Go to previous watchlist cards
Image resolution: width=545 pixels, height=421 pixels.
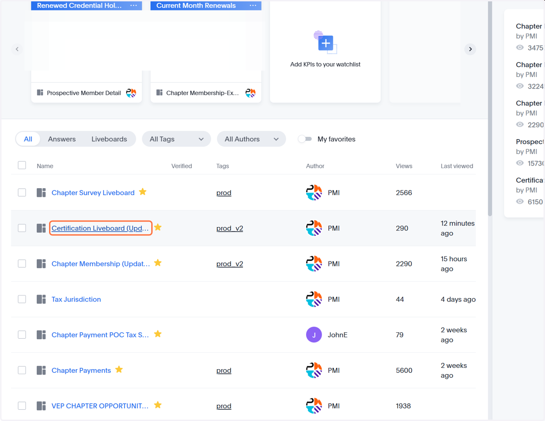point(17,49)
